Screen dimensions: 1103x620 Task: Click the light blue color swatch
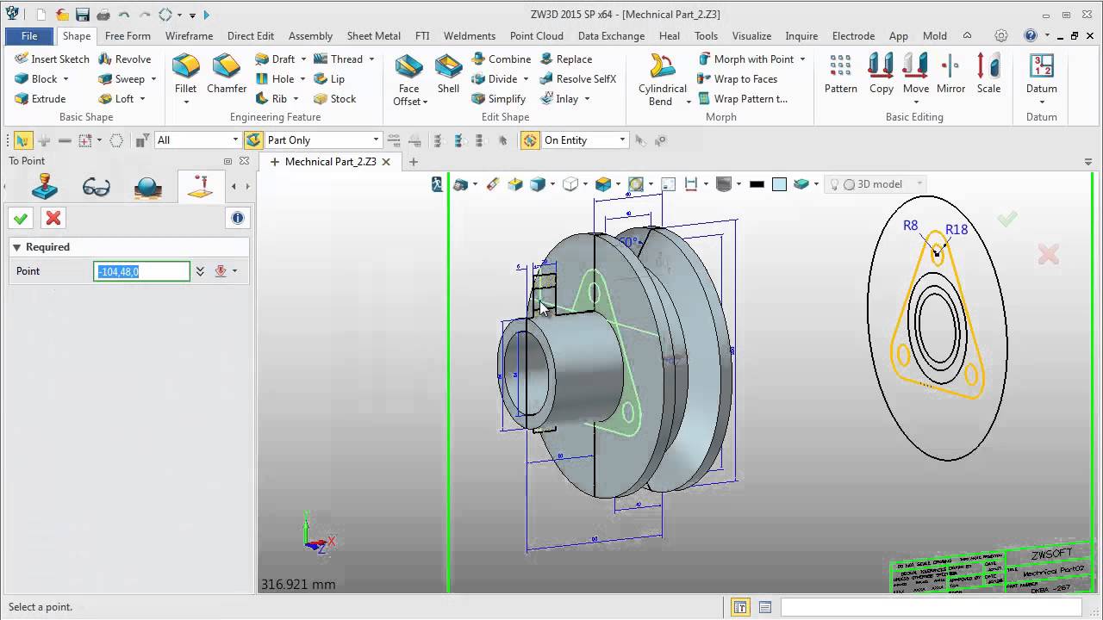(779, 183)
